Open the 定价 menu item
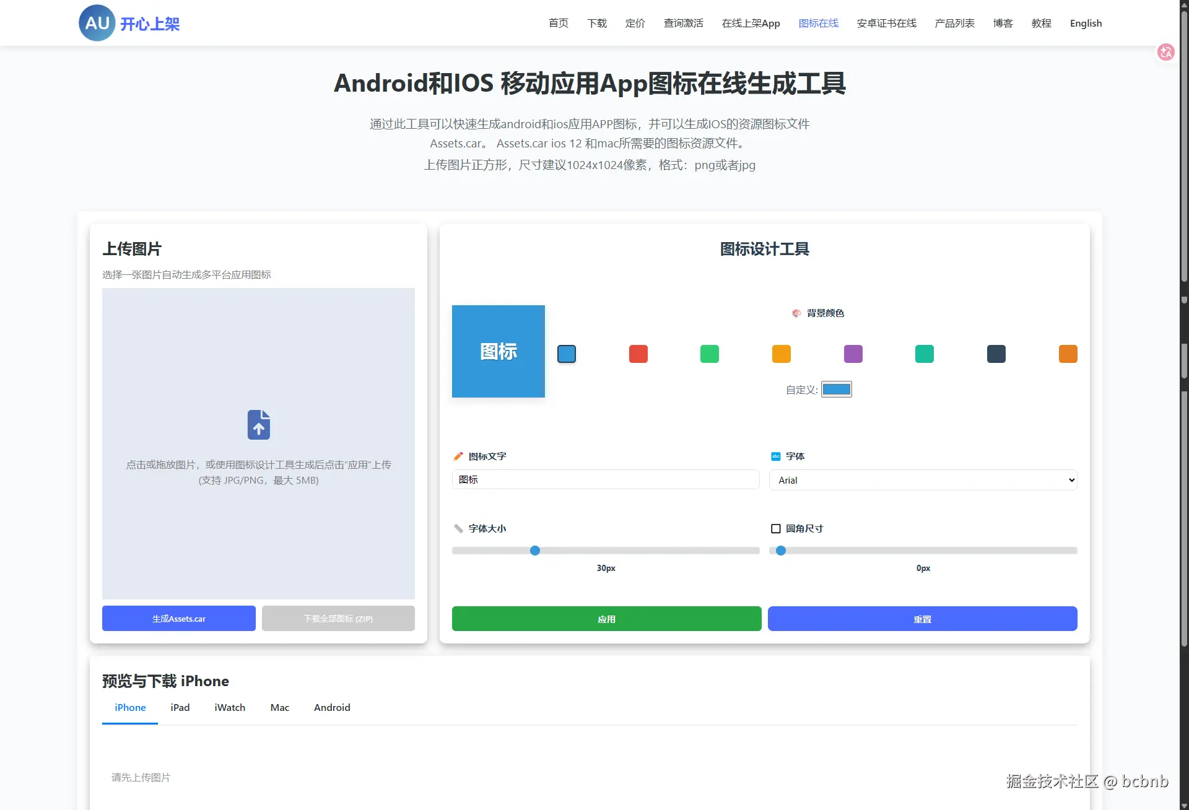Screen dimensions: 1189x810 point(635,23)
